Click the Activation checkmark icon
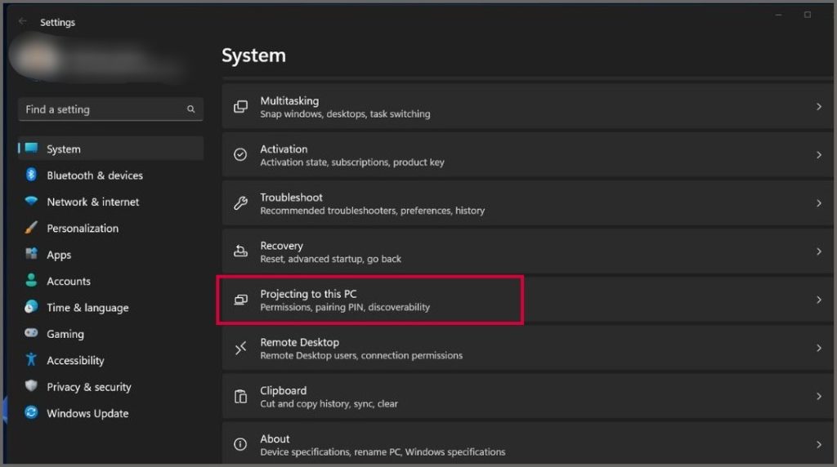 241,154
